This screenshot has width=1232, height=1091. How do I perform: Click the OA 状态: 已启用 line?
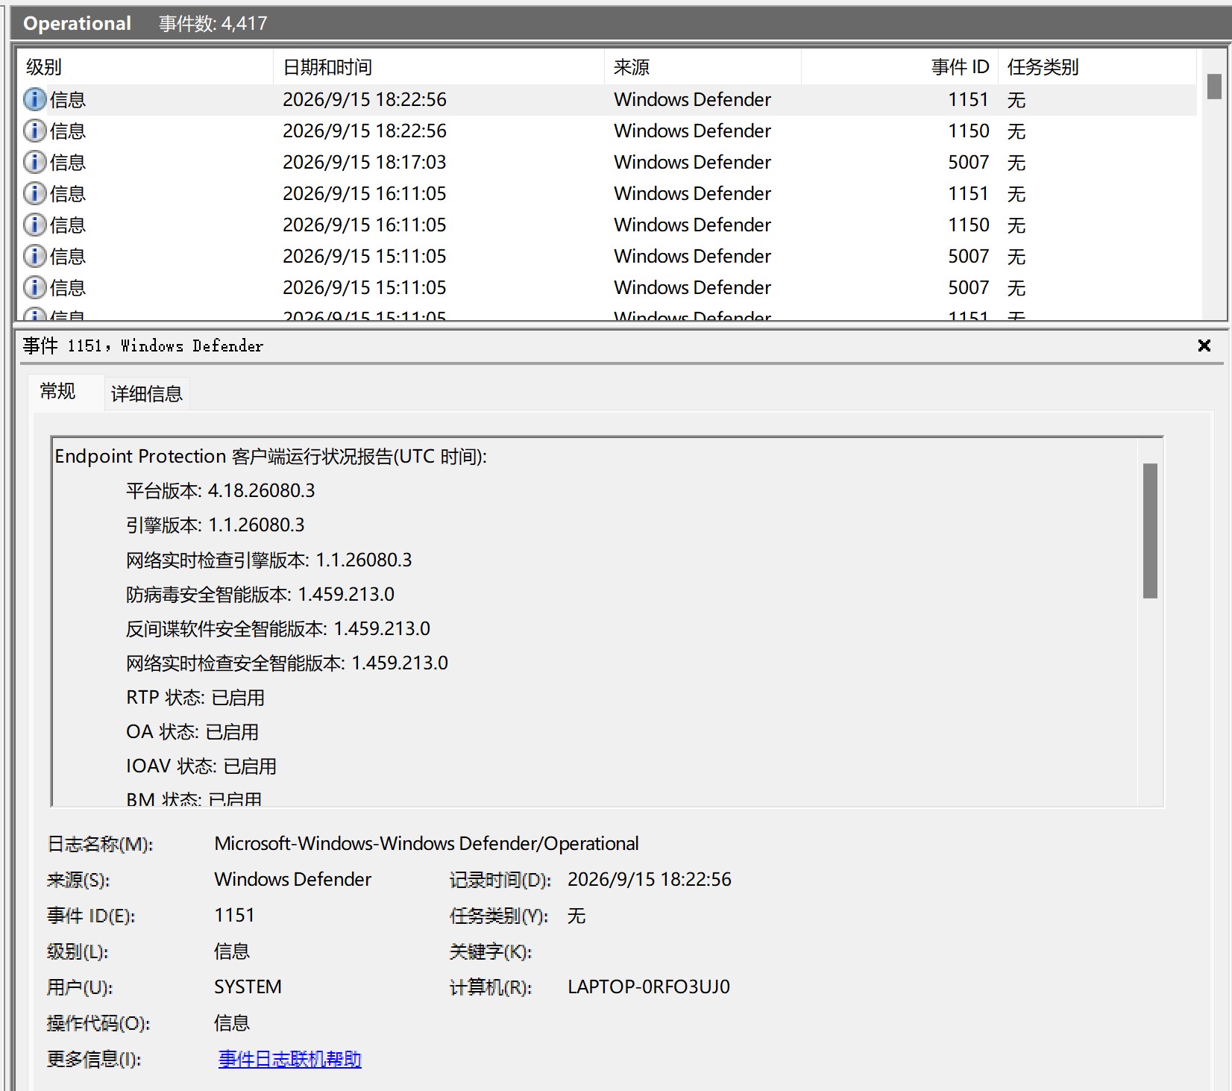pos(192,731)
